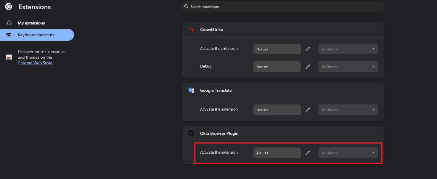This screenshot has height=179, width=437.
Task: Open Google Translate scope In Chrome dropdown
Action: coord(348,110)
